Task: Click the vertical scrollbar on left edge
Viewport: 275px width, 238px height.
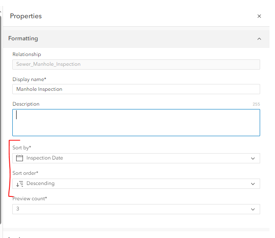Action: pyautogui.click(x=1, y=119)
